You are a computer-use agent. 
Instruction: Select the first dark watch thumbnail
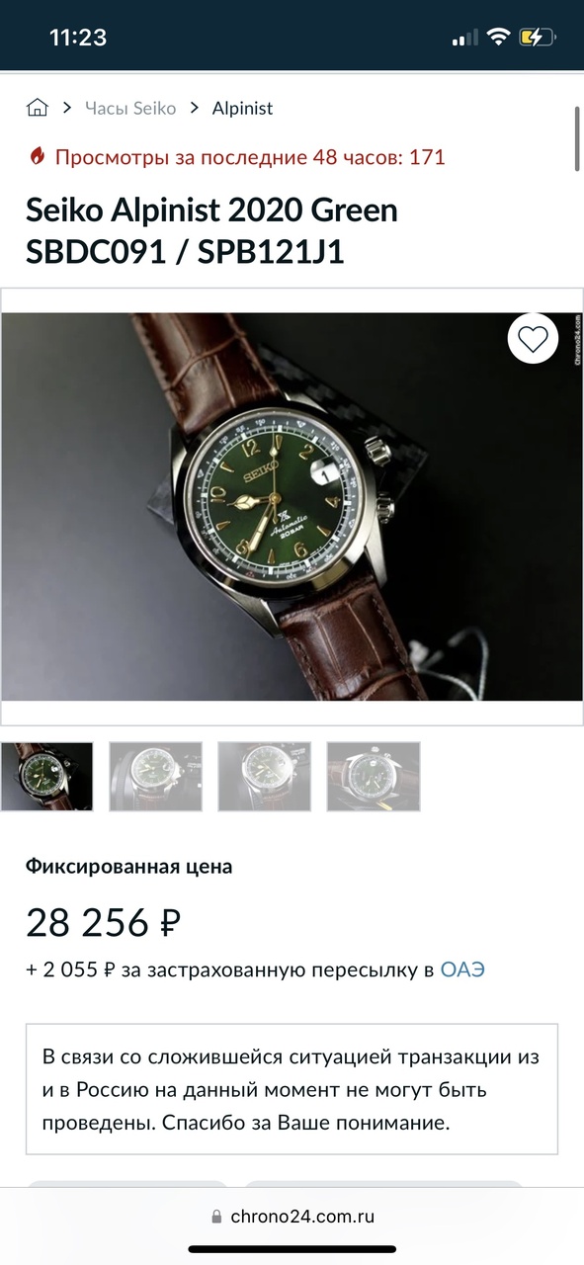tap(47, 777)
